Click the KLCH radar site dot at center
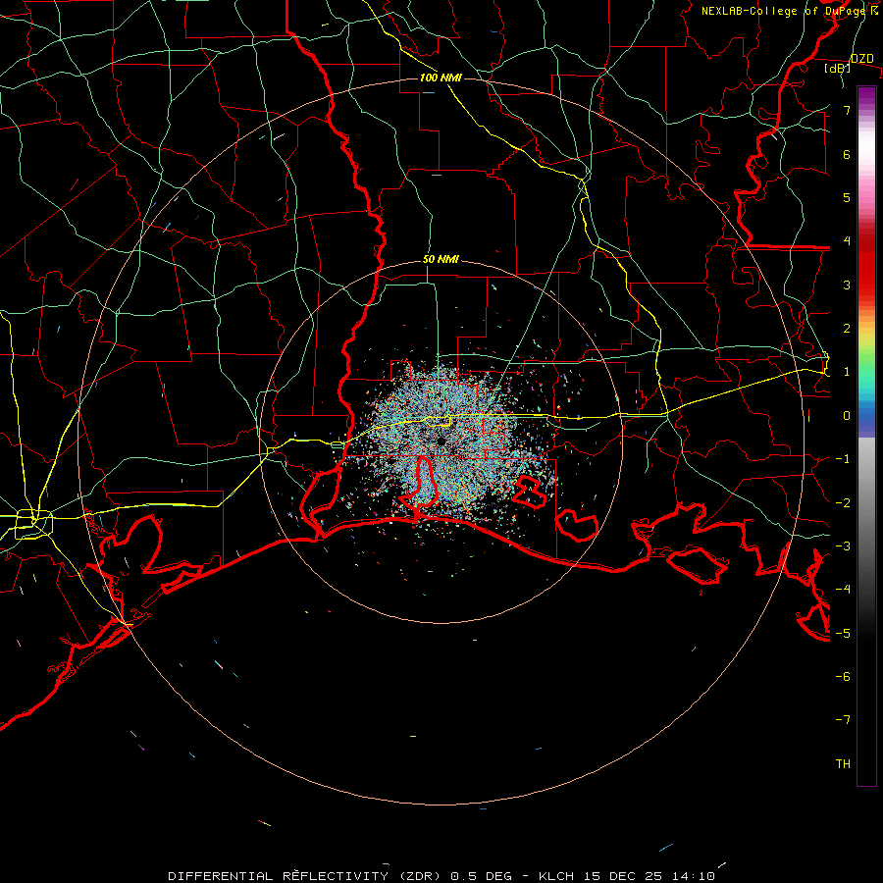Image resolution: width=883 pixels, height=883 pixels. point(441,441)
